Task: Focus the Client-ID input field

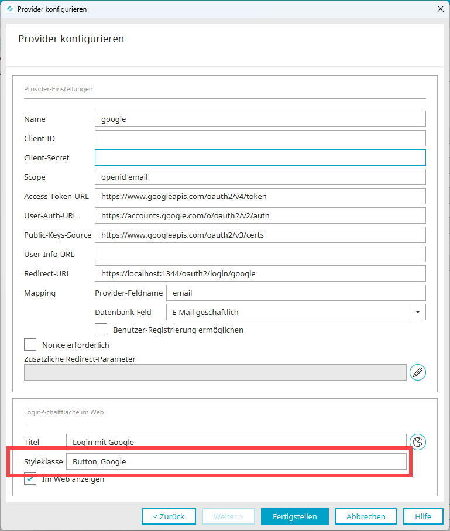Action: [x=260, y=138]
